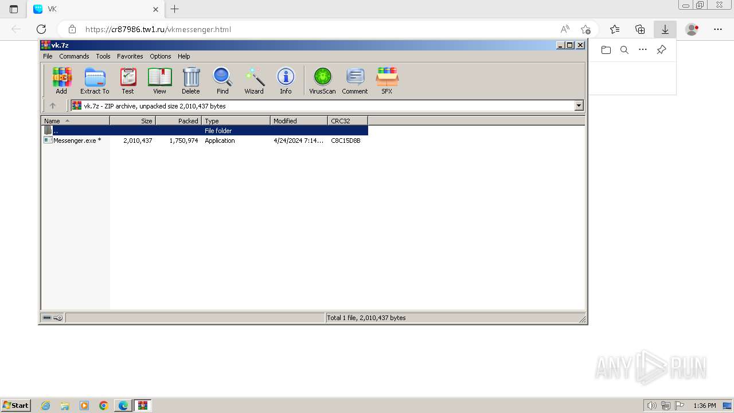Open the browser profile avatar
Screen dimensions: 734x413
click(x=692, y=29)
